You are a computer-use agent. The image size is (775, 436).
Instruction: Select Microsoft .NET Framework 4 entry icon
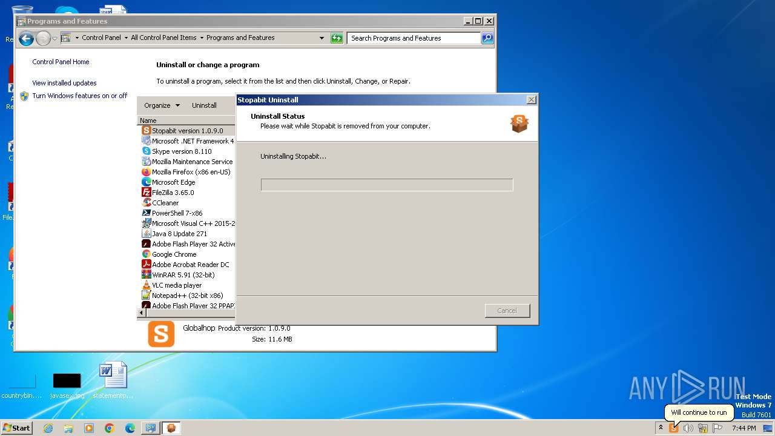coord(146,141)
